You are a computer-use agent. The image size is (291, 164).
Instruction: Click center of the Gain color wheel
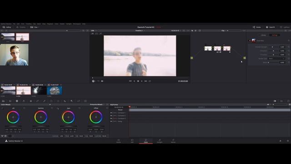pyautogui.click(x=68, y=117)
